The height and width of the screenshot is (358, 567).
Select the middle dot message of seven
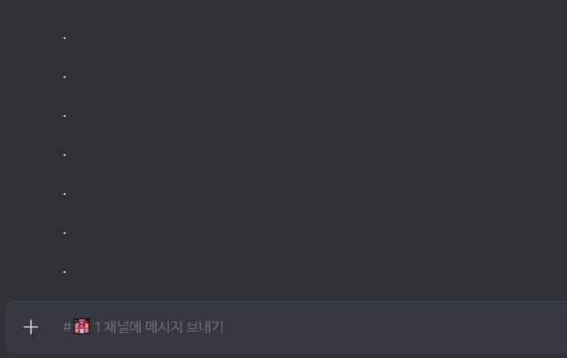pyautogui.click(x=65, y=155)
